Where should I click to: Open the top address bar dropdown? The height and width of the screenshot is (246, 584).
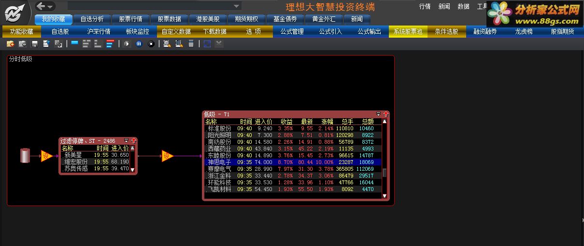236,6
